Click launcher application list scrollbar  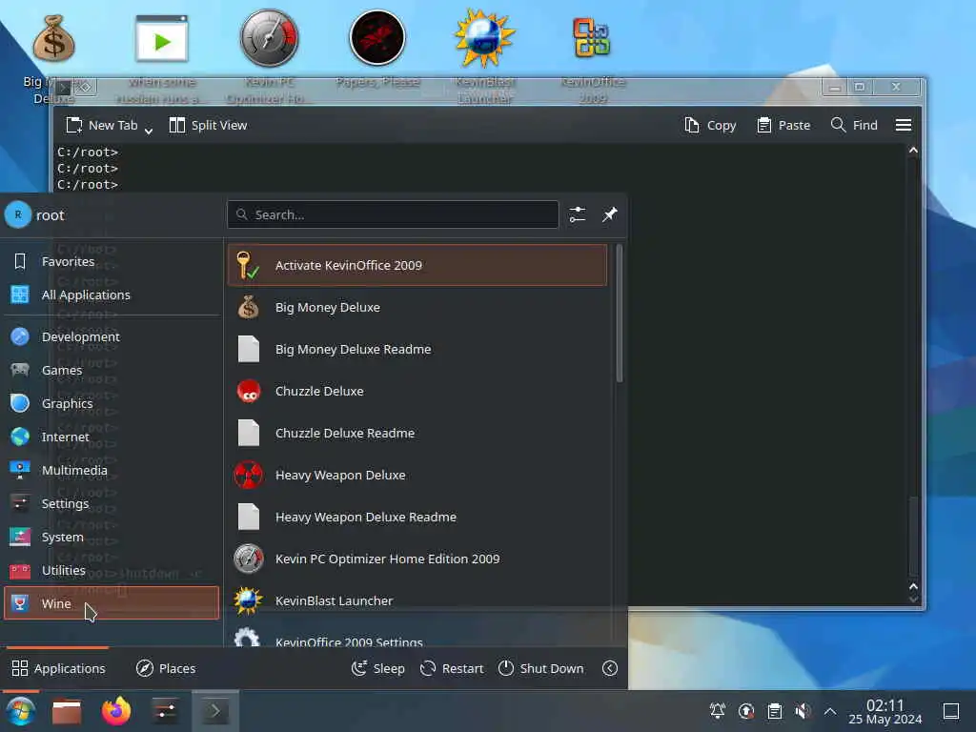click(x=619, y=314)
